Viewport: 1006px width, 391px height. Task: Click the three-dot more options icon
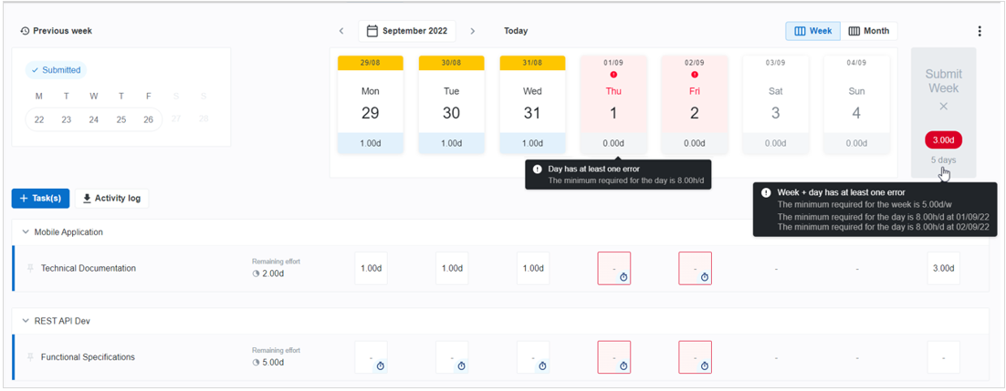click(980, 31)
